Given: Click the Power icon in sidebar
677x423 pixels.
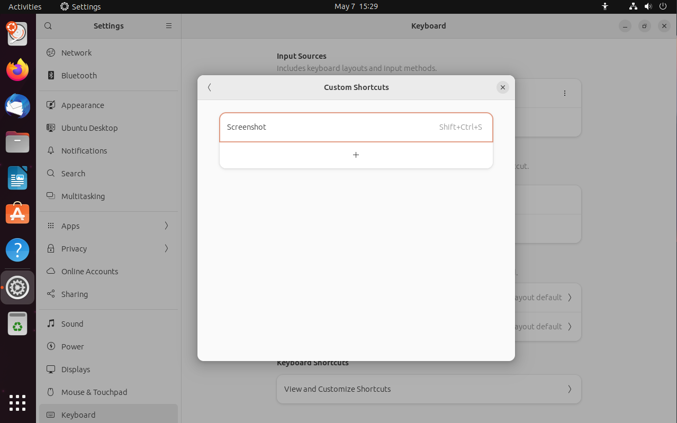Looking at the screenshot, I should tap(51, 346).
